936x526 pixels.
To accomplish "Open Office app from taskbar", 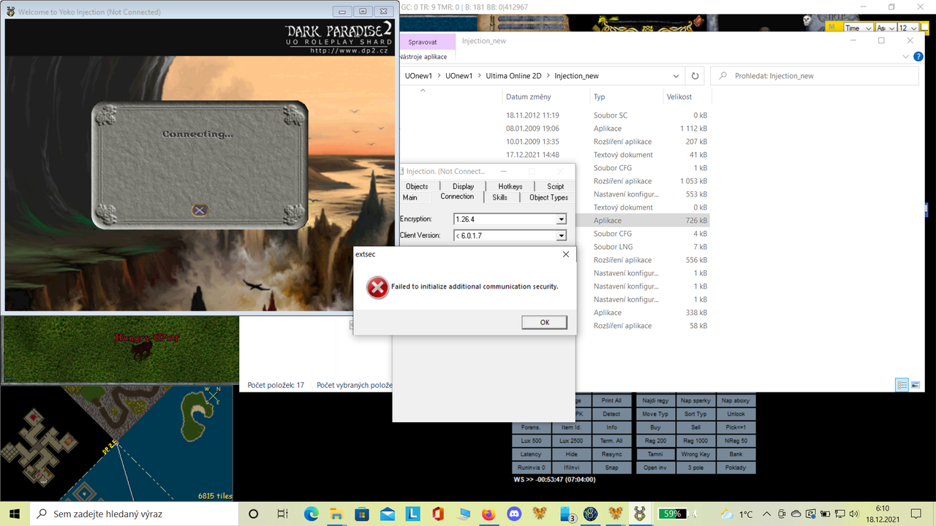I will click(x=438, y=514).
